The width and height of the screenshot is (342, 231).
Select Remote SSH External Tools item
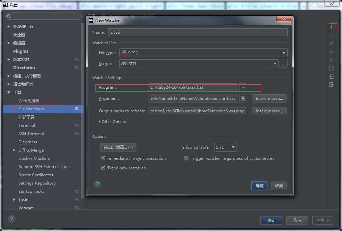pyautogui.click(x=44, y=167)
